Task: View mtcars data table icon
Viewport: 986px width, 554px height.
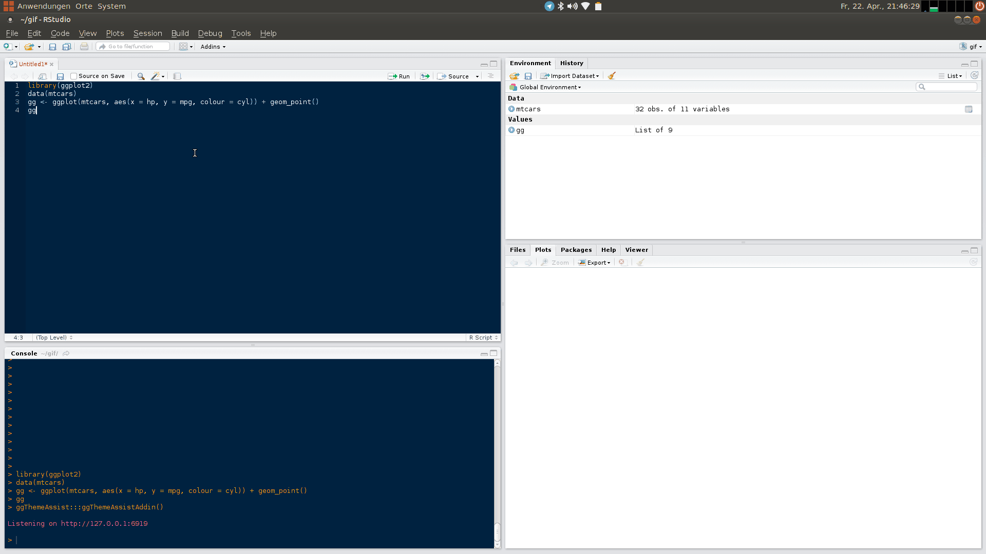Action: (968, 109)
